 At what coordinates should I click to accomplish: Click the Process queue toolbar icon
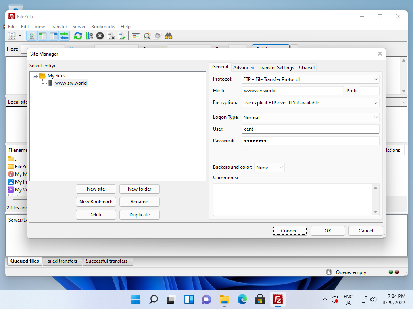coord(89,36)
